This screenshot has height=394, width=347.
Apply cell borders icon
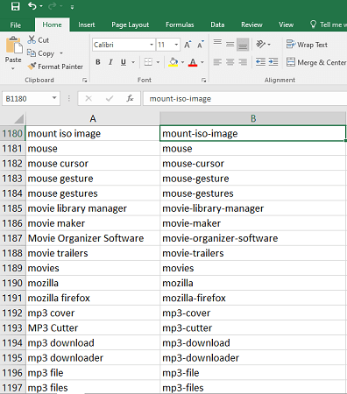148,62
